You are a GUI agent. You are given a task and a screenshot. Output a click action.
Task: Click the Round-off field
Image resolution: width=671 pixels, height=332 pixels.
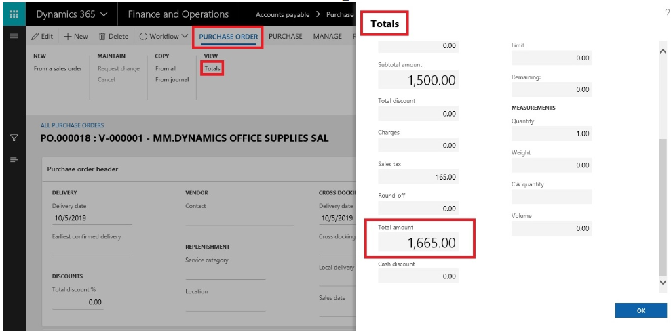418,209
